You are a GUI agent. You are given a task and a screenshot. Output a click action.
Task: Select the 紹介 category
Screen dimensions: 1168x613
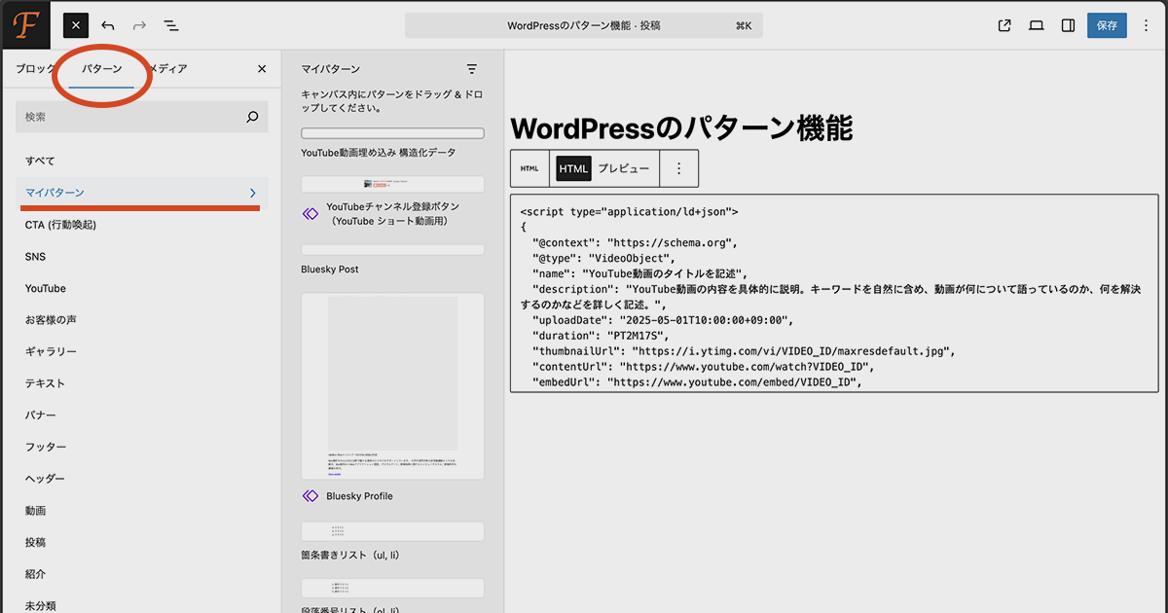click(x=142, y=574)
